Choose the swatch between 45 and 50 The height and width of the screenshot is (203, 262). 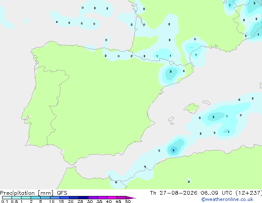(x=121, y=198)
